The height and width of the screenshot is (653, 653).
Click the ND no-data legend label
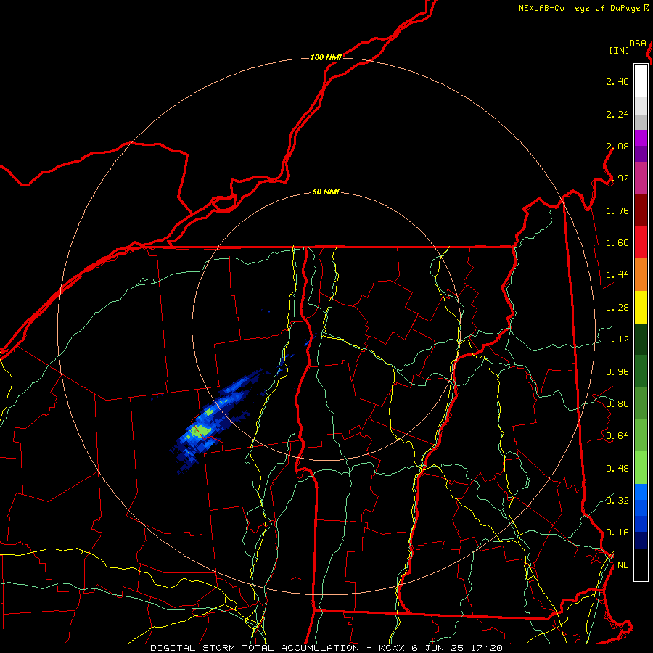tap(623, 565)
